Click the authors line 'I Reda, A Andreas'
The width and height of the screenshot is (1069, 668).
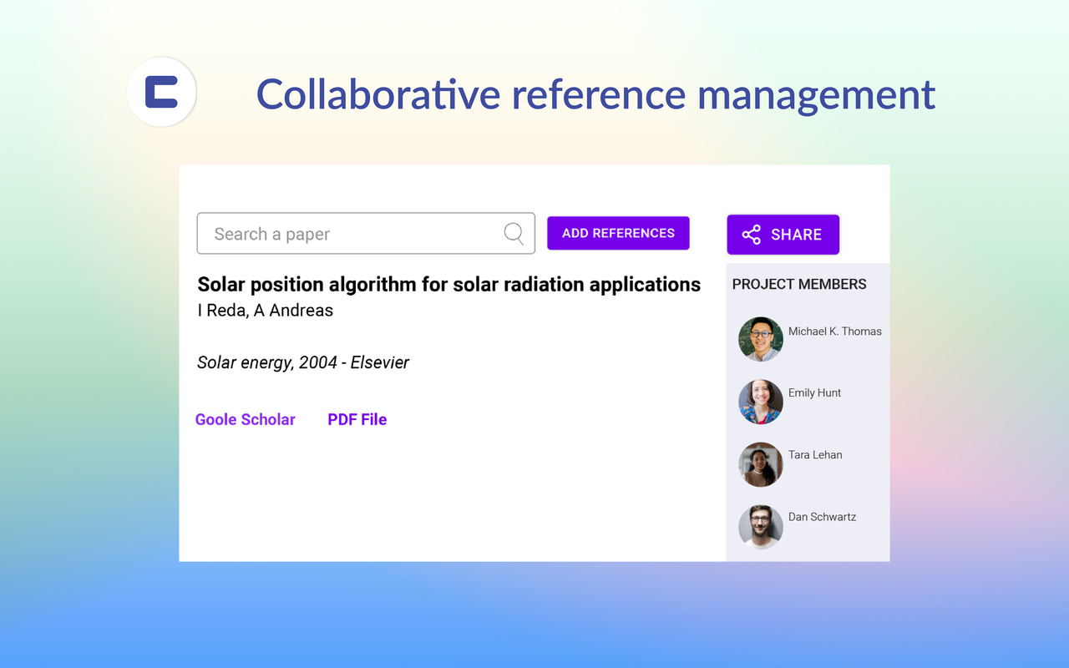pos(265,311)
